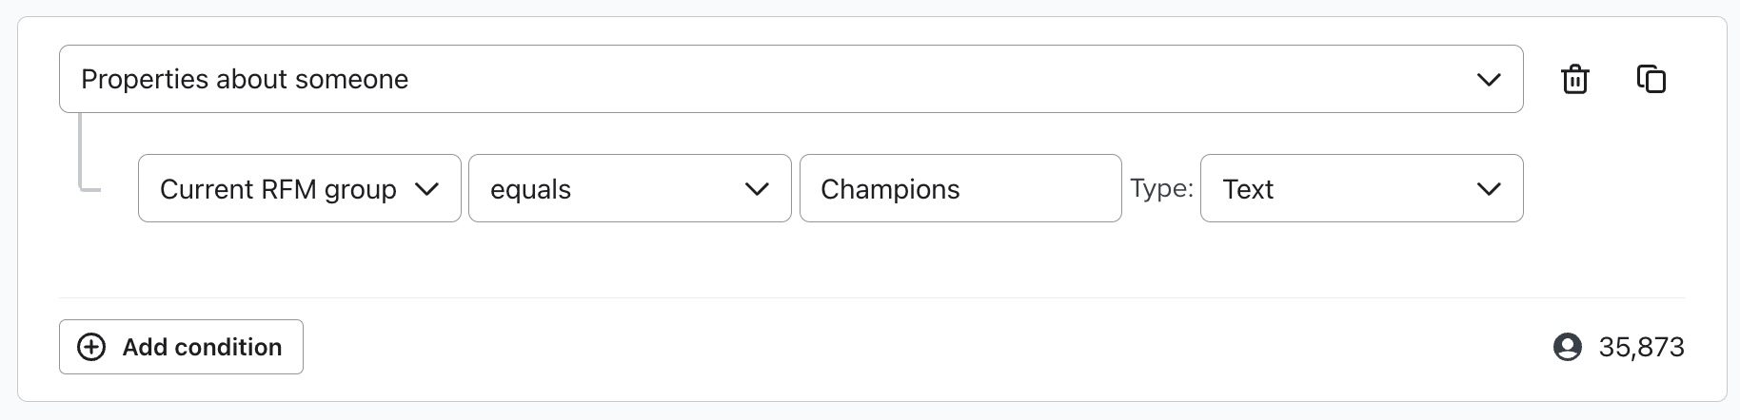Click the Type: label text

pyautogui.click(x=1161, y=188)
